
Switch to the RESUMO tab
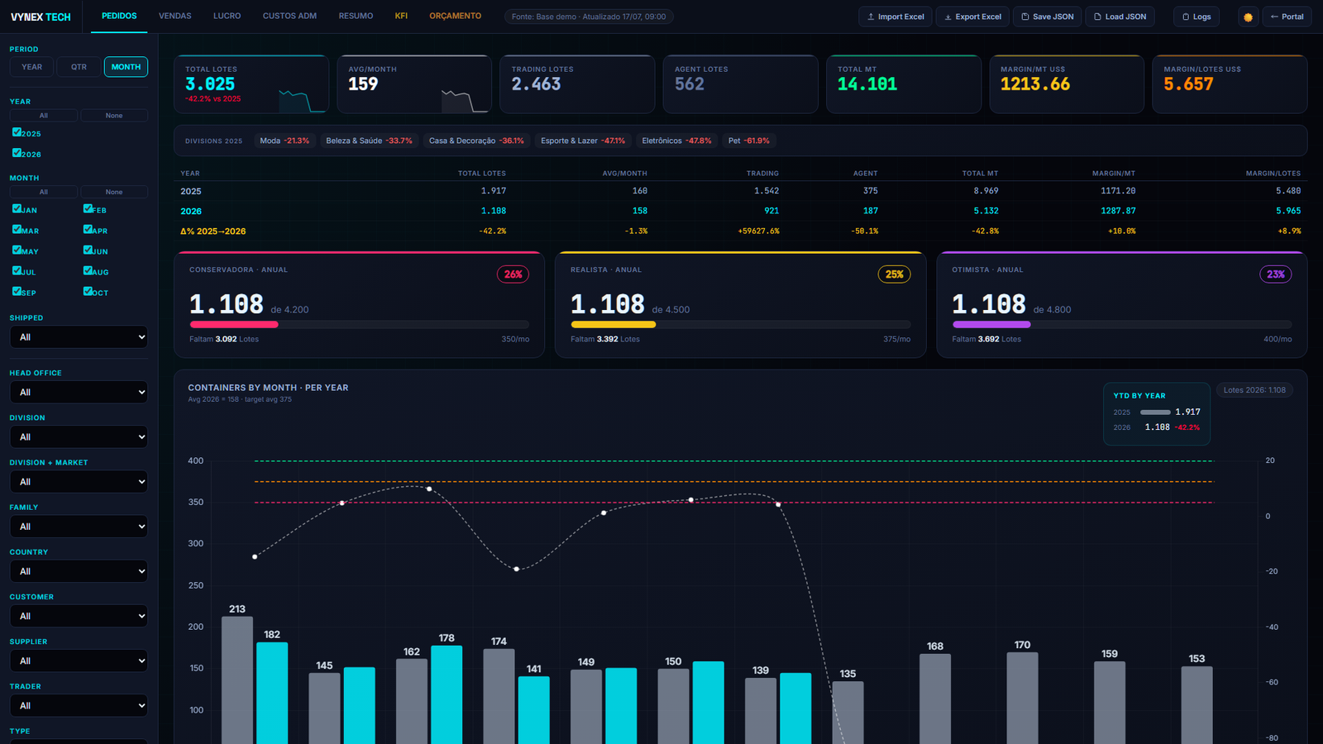(356, 16)
